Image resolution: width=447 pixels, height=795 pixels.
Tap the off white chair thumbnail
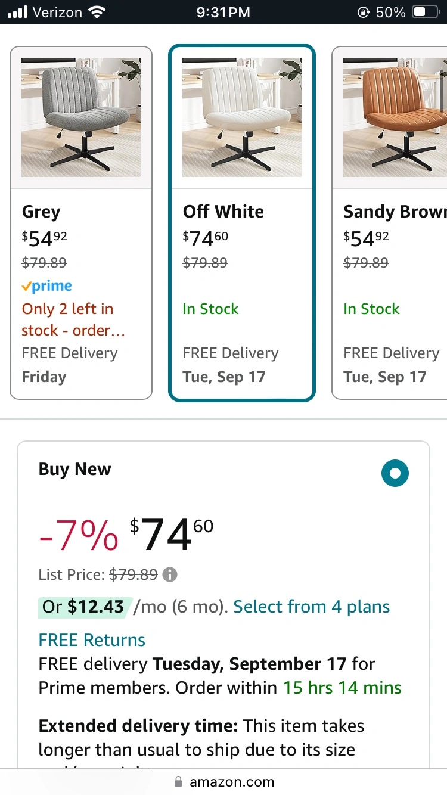(241, 117)
